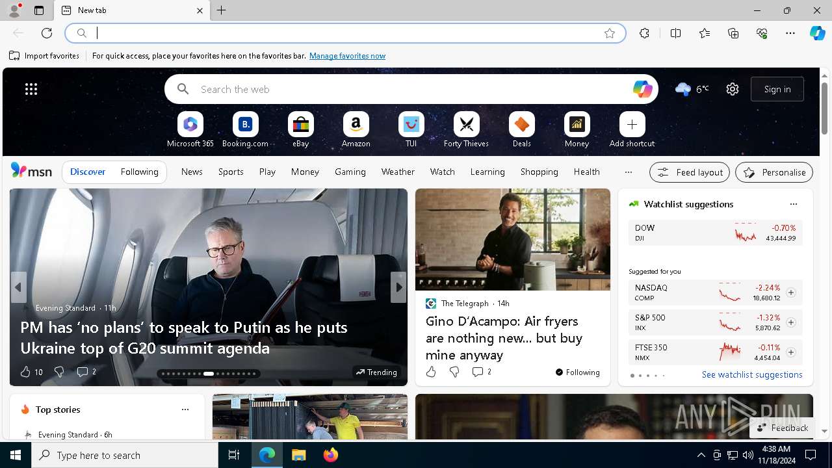Open File Explorer from the taskbar
The height and width of the screenshot is (468, 832).
(298, 455)
